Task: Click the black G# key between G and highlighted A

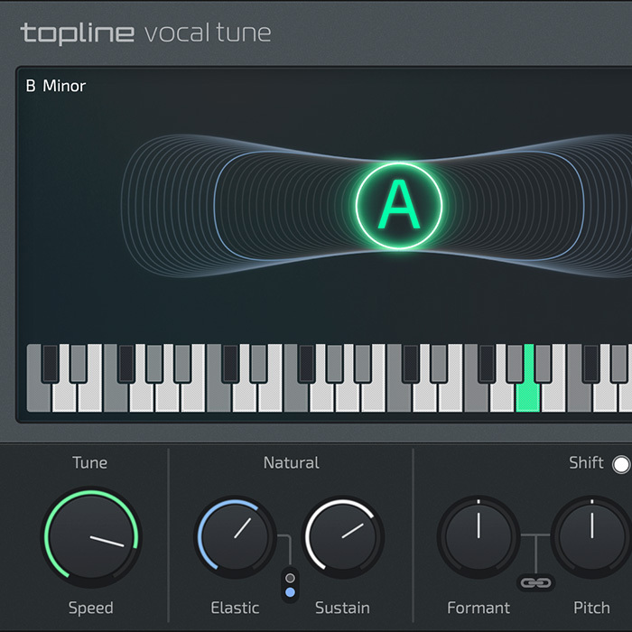Action: [x=515, y=363]
